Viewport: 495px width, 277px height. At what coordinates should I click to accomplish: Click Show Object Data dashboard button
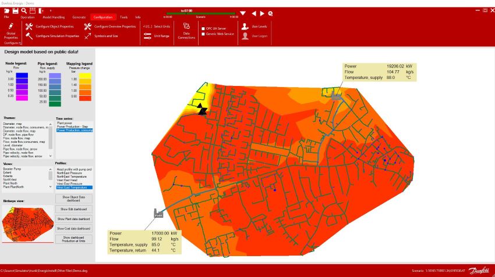tap(74, 199)
